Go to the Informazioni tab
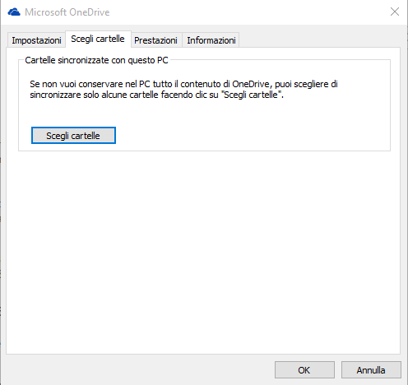Viewport: 408px width, 385px height. click(x=211, y=40)
